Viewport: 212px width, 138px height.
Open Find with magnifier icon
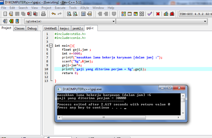tap(69, 14)
